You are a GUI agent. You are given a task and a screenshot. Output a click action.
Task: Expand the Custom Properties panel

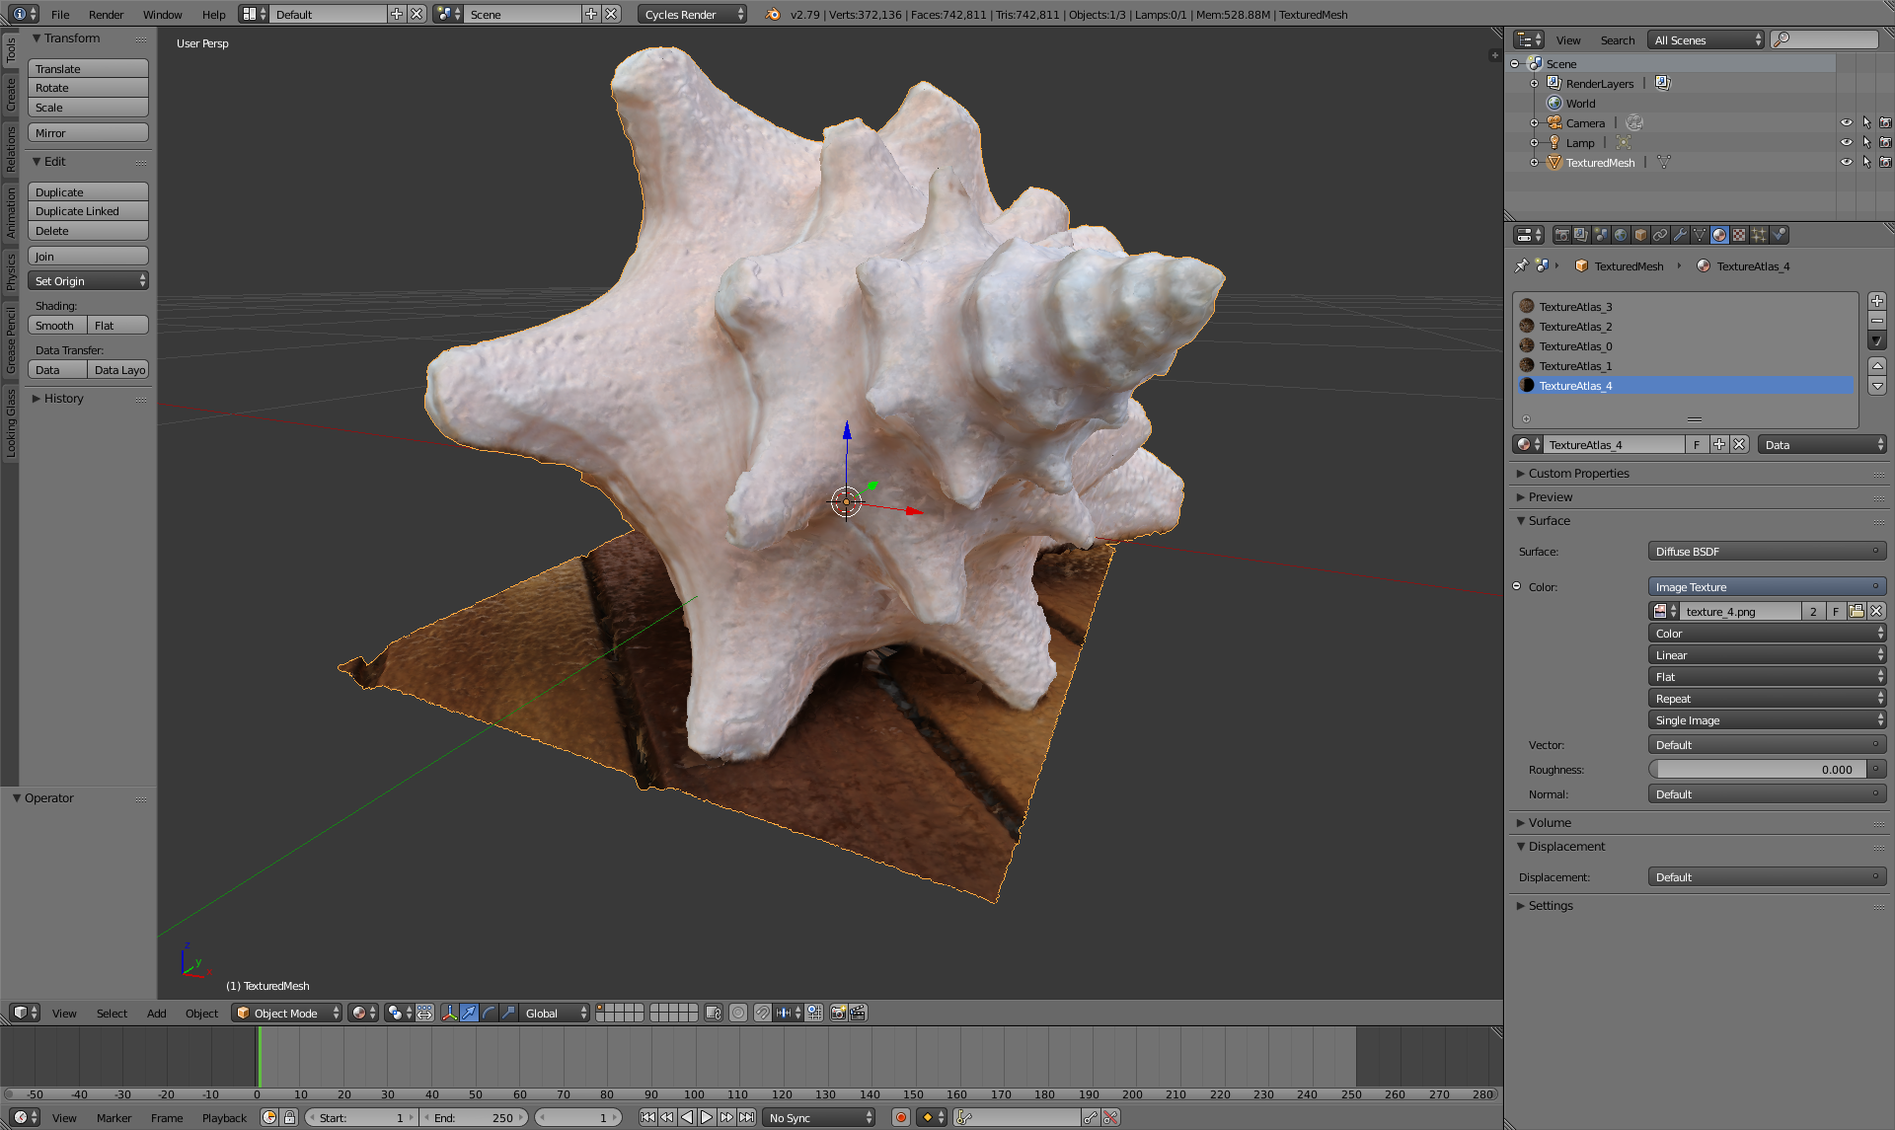click(x=1577, y=473)
